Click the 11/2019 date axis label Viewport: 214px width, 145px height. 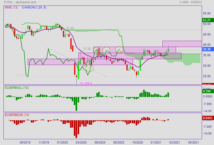(x=44, y=142)
